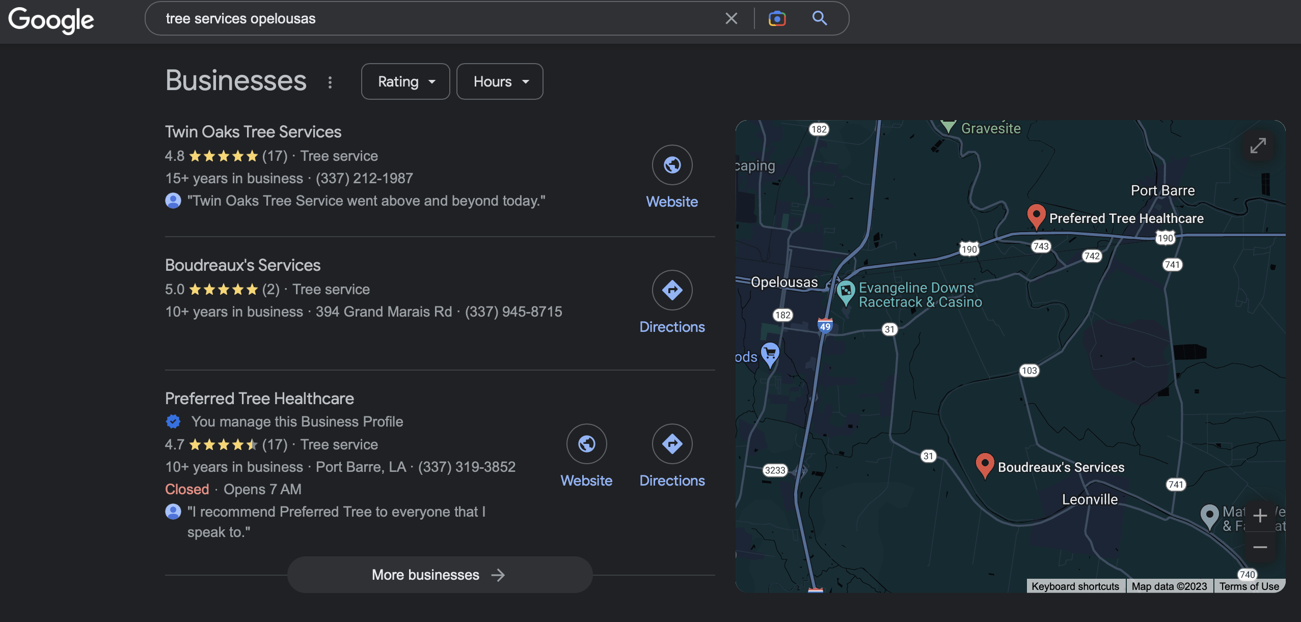Click the More businesses button
Screen dimensions: 1301x622
click(440, 575)
